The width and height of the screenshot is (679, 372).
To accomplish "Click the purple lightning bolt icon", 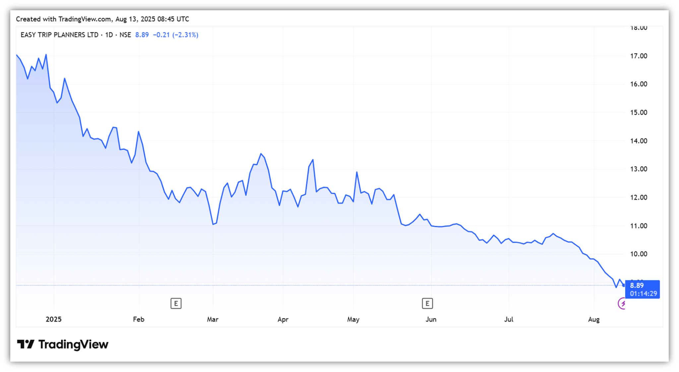I will 622,303.
